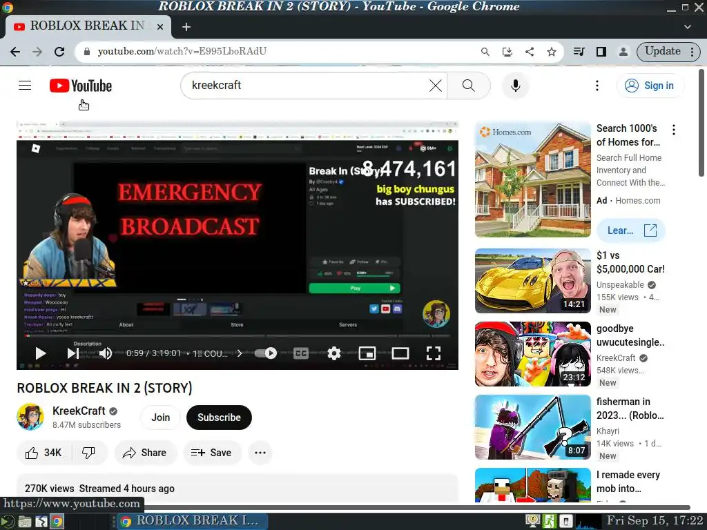The width and height of the screenshot is (707, 530).
Task: Start voice search with the microphone
Action: point(515,85)
